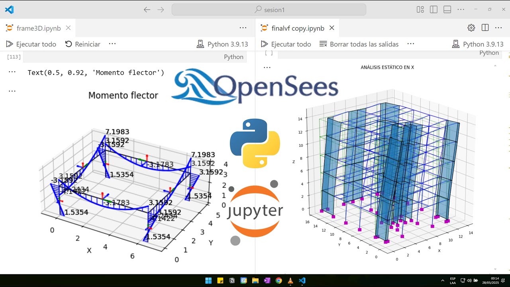Close the finalvf copy.ipynb tab
Screen dimensions: 510x287
point(331,28)
